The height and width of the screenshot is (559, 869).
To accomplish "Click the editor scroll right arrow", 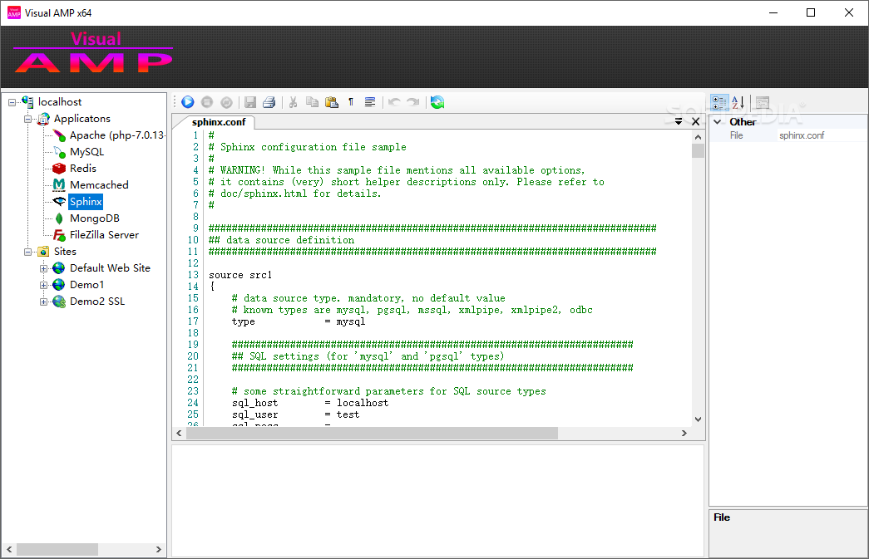I will pos(684,434).
